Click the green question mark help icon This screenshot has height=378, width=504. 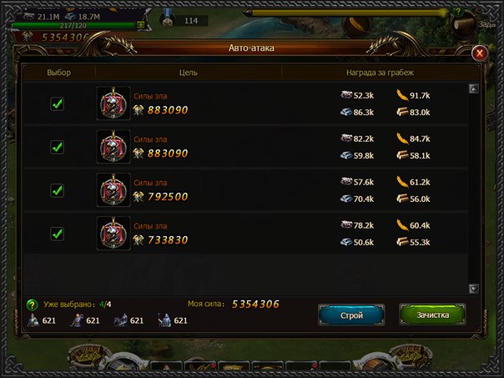point(33,305)
